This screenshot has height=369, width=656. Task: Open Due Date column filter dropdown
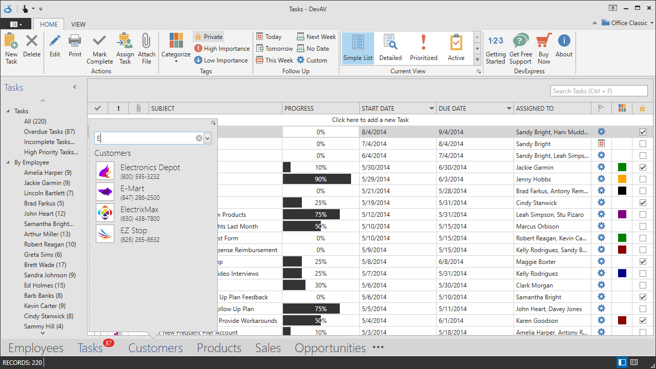point(509,109)
